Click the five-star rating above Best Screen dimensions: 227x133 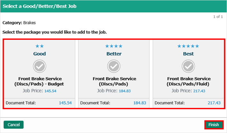tap(188, 46)
